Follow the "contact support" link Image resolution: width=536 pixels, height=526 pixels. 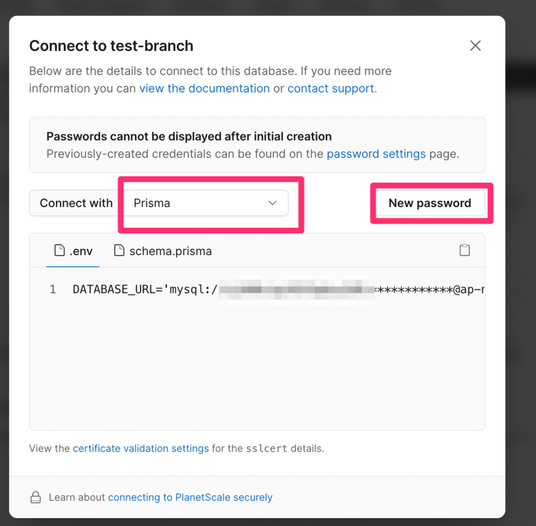coord(331,89)
